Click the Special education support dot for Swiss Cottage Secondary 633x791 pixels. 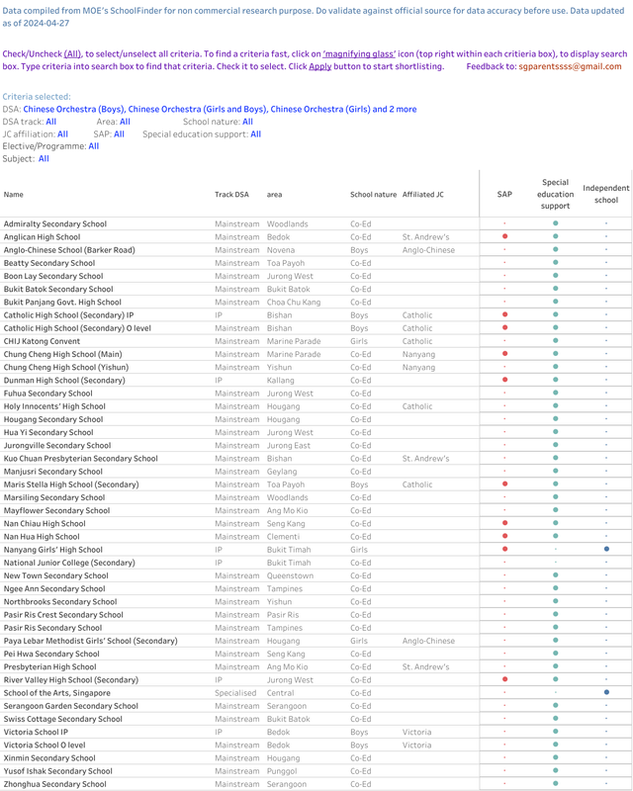(x=555, y=719)
